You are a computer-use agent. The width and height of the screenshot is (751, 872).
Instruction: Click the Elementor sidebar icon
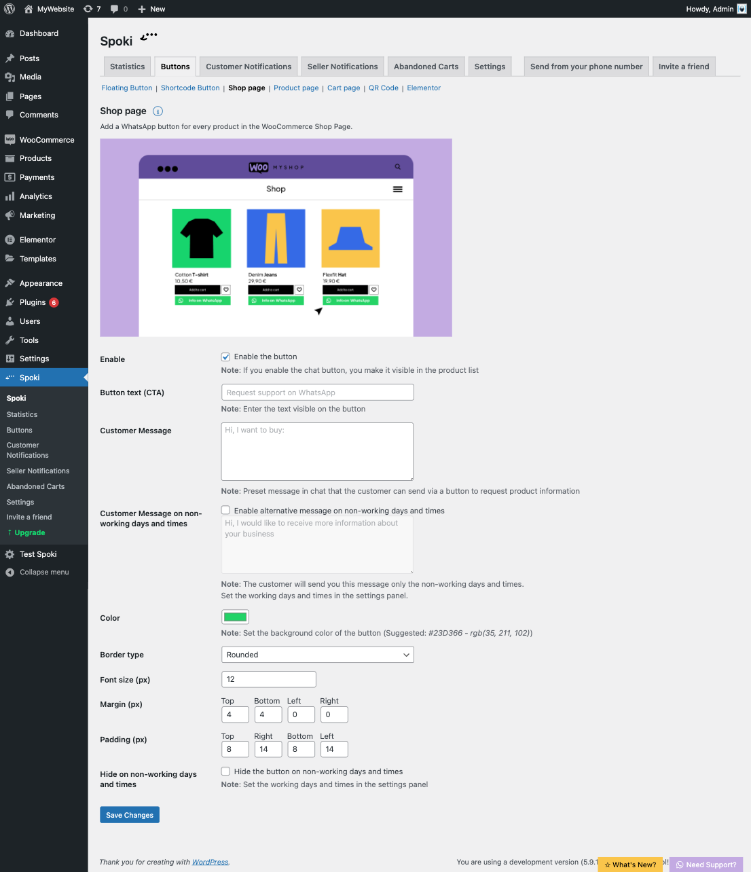(10, 240)
